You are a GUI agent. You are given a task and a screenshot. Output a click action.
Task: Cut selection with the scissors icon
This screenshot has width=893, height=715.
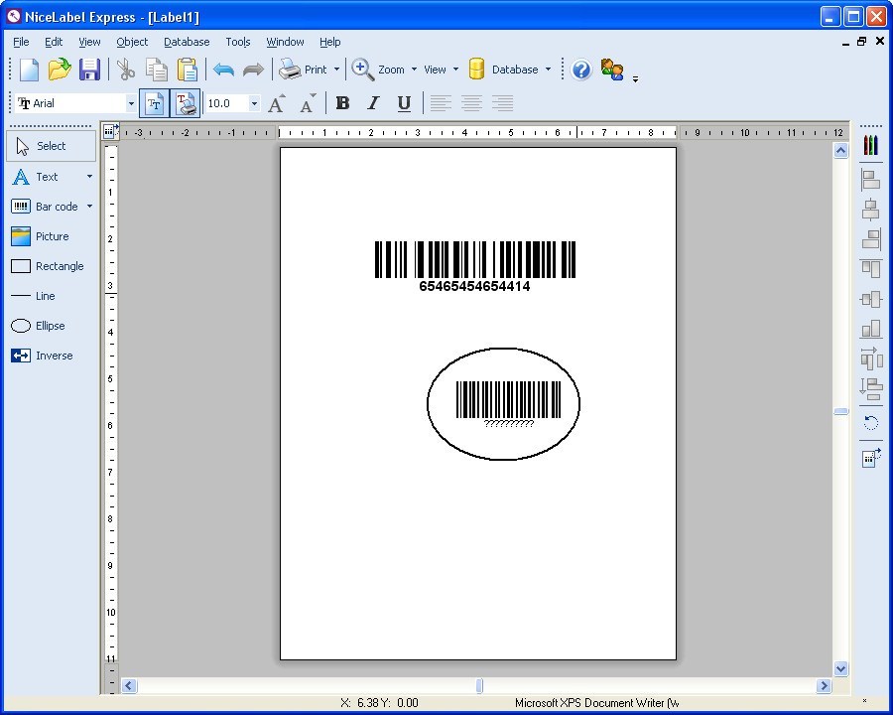(x=125, y=70)
